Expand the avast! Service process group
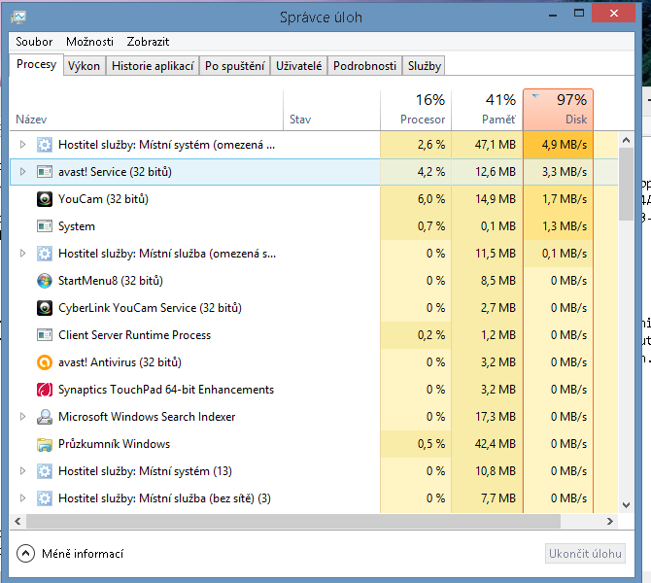Image resolution: width=651 pixels, height=583 pixels. click(x=23, y=172)
